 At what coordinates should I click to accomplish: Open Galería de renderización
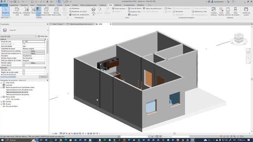click(79, 15)
